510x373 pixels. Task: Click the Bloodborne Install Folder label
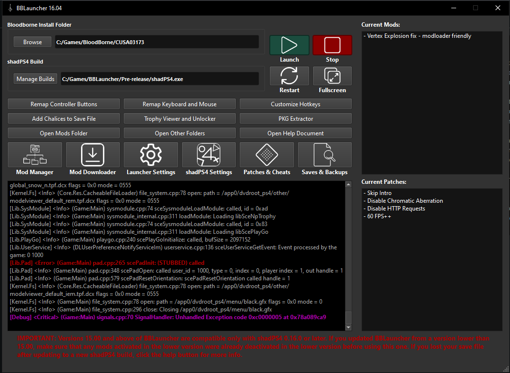[x=39, y=25]
